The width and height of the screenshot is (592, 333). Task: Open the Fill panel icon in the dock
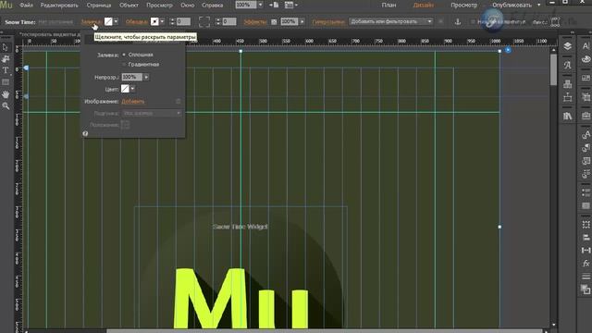586,290
